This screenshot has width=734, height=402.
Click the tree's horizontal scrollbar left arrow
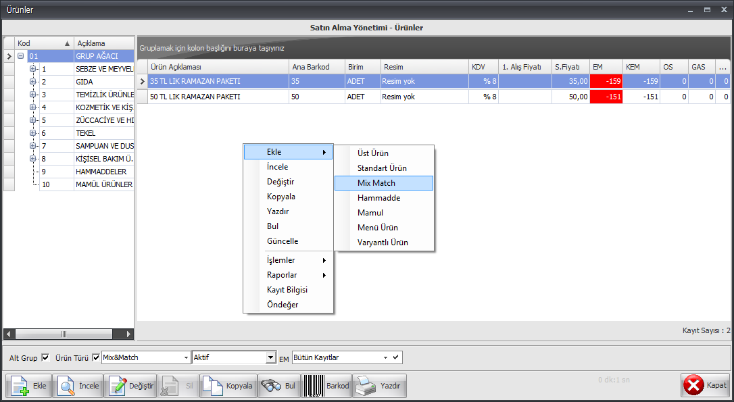point(8,334)
